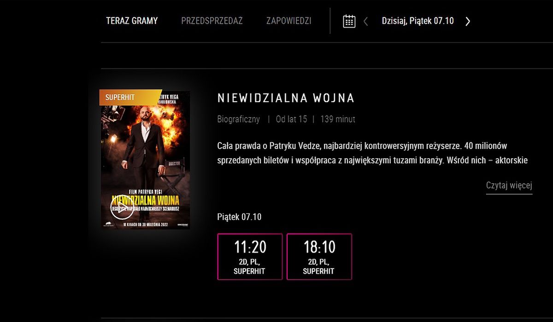Screen dimensions: 553x322
Task: Select the Dzisiaj, Piątek 07.10 date label
Action: [x=418, y=21]
